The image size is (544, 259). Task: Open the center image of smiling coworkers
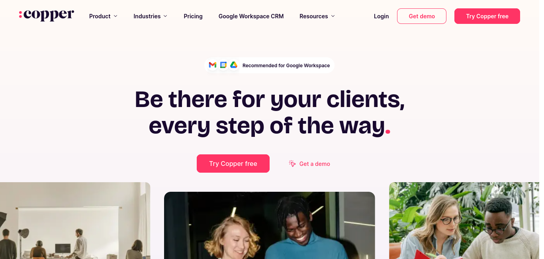(x=270, y=225)
